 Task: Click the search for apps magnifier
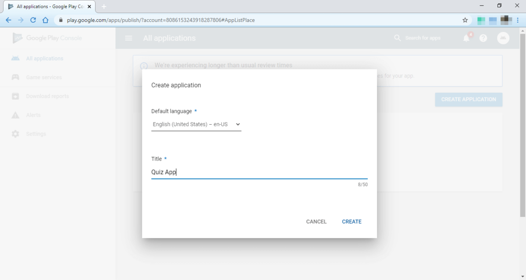pos(397,38)
